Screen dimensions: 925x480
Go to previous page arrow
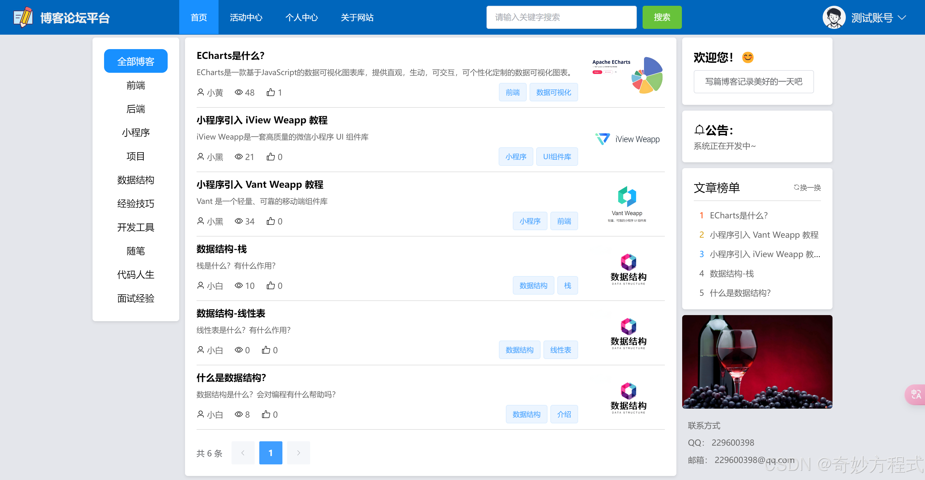(x=243, y=453)
